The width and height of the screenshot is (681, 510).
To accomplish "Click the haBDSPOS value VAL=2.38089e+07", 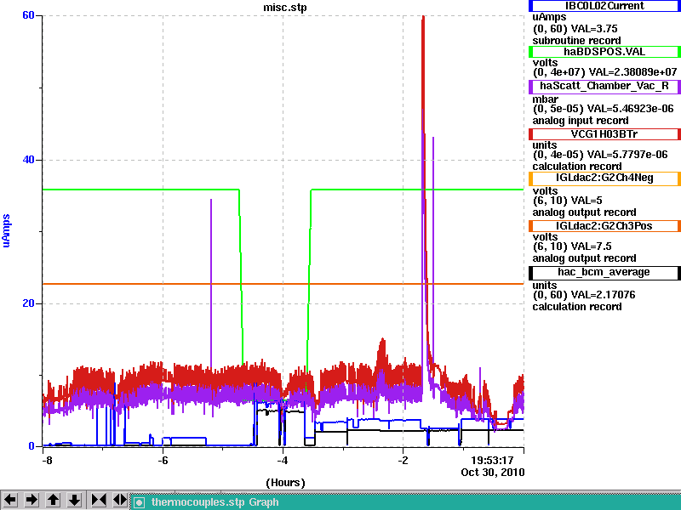I will pos(634,71).
